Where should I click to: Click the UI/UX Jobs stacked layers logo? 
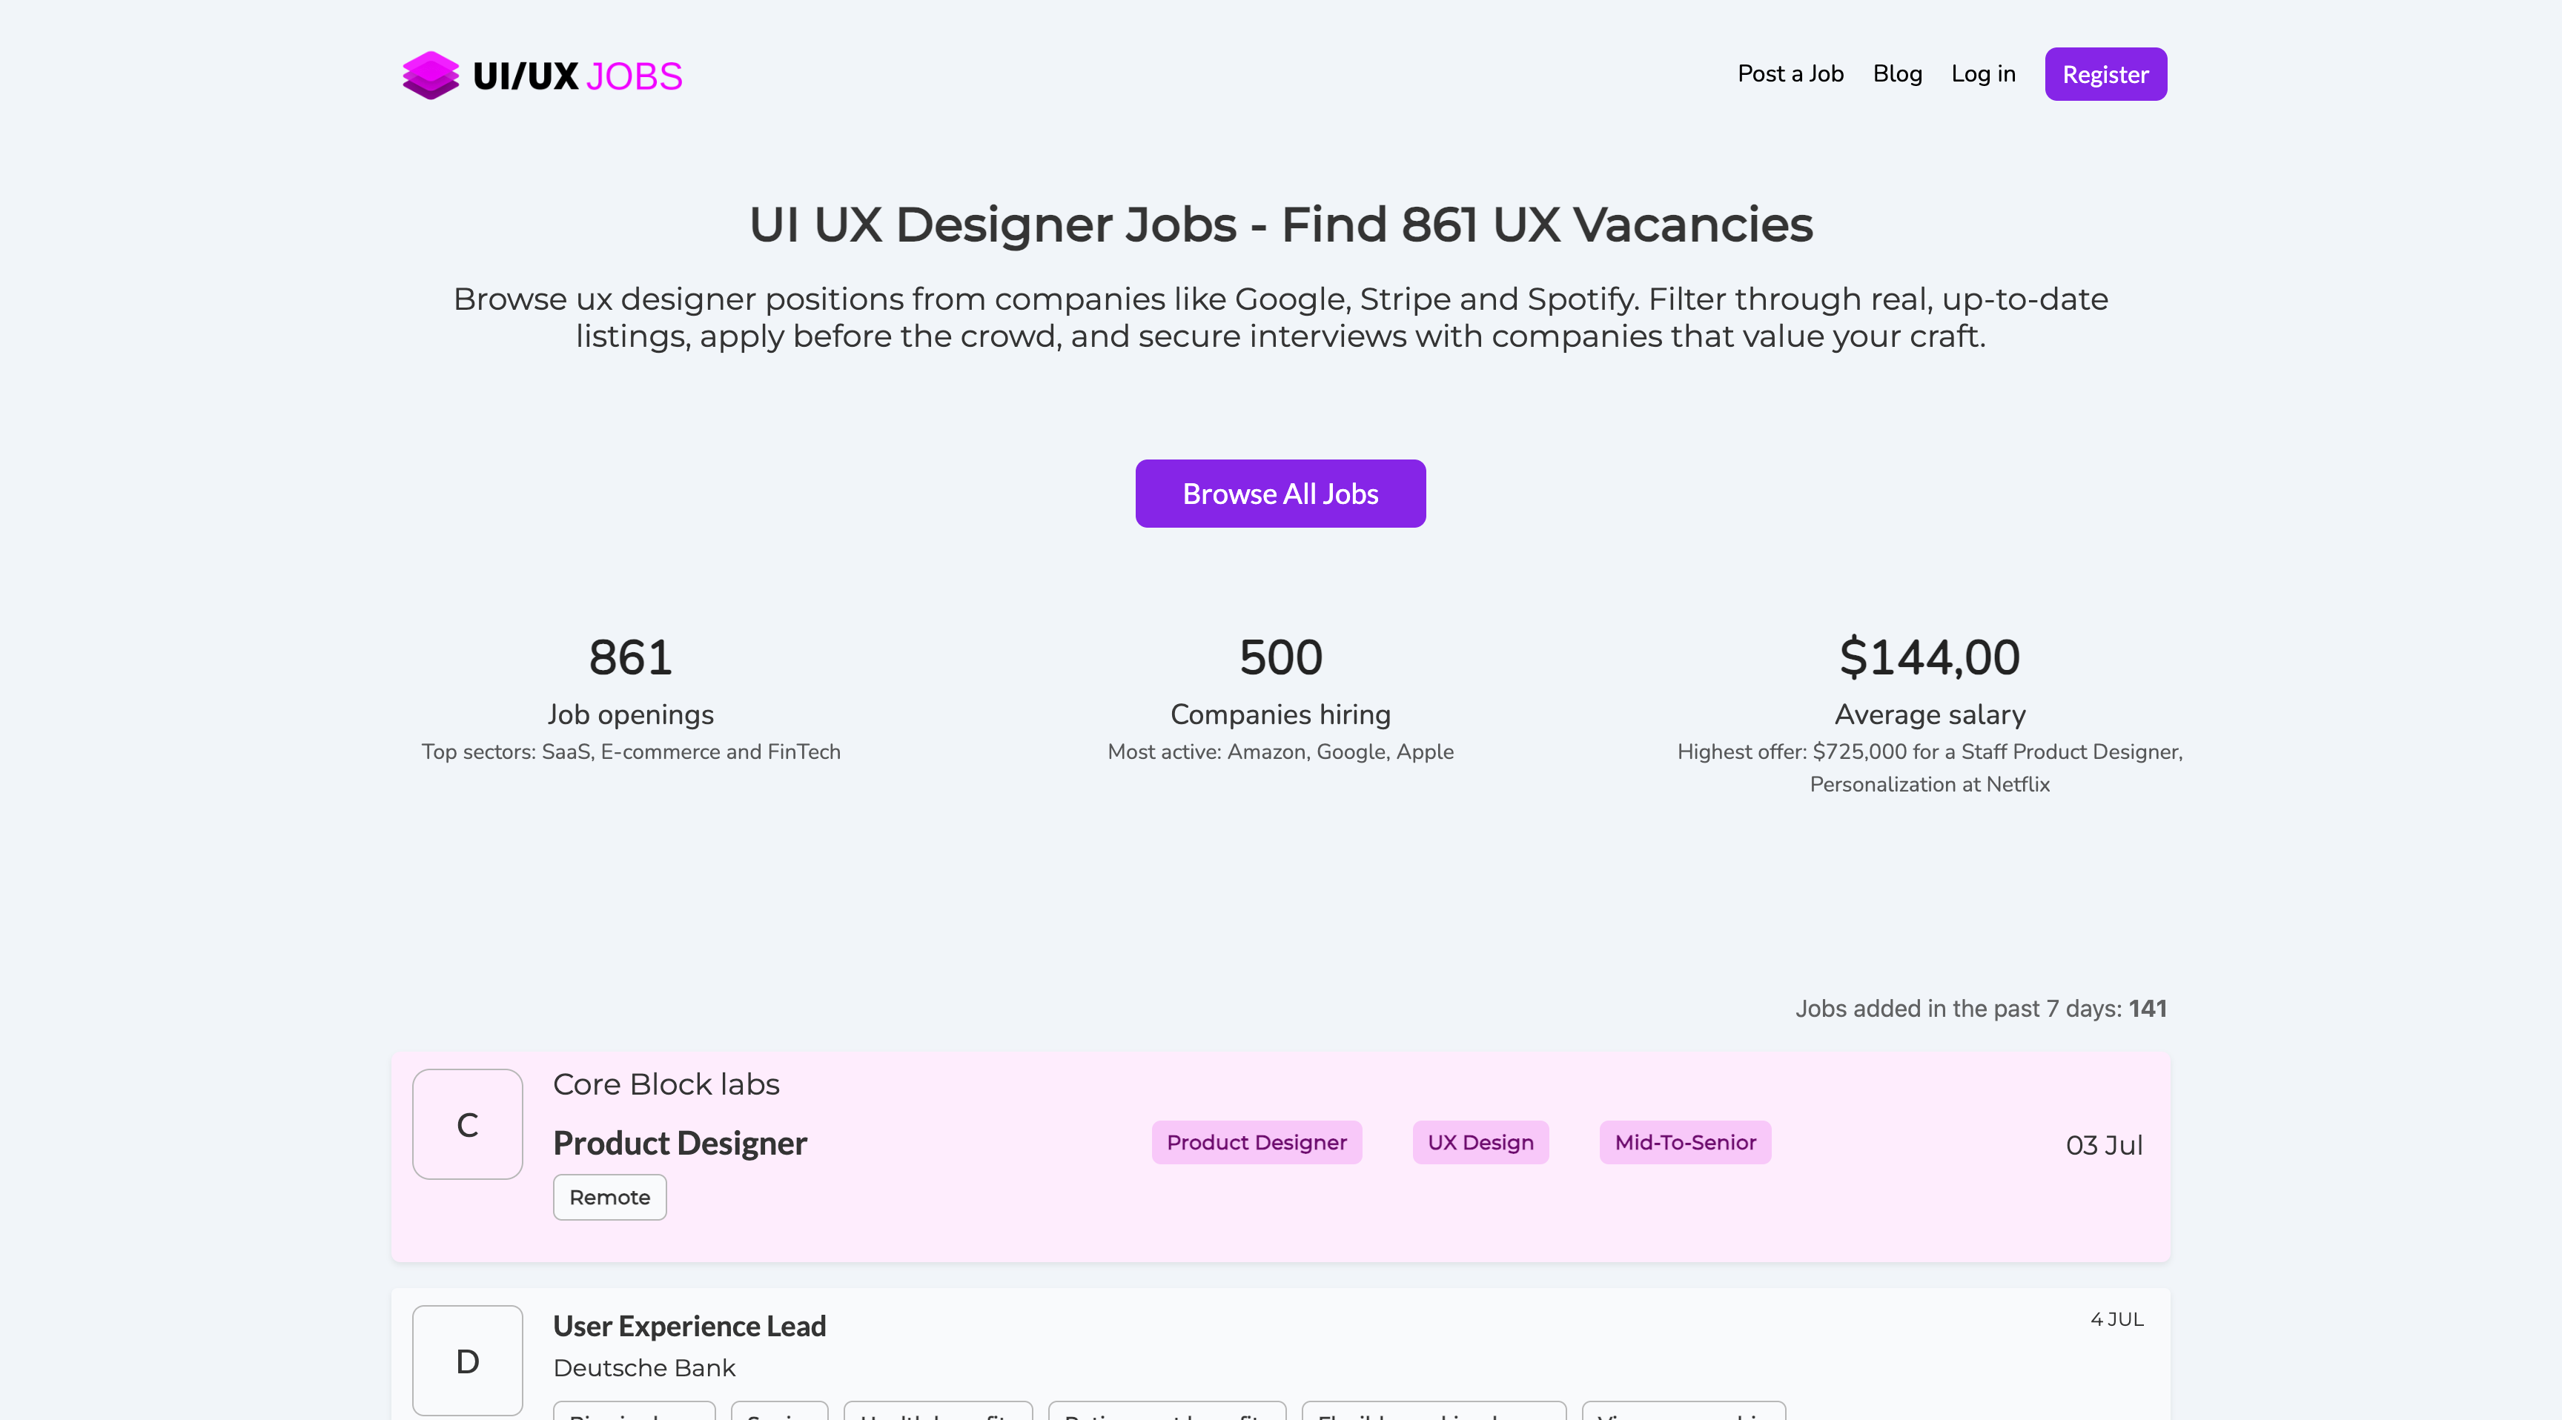[430, 75]
